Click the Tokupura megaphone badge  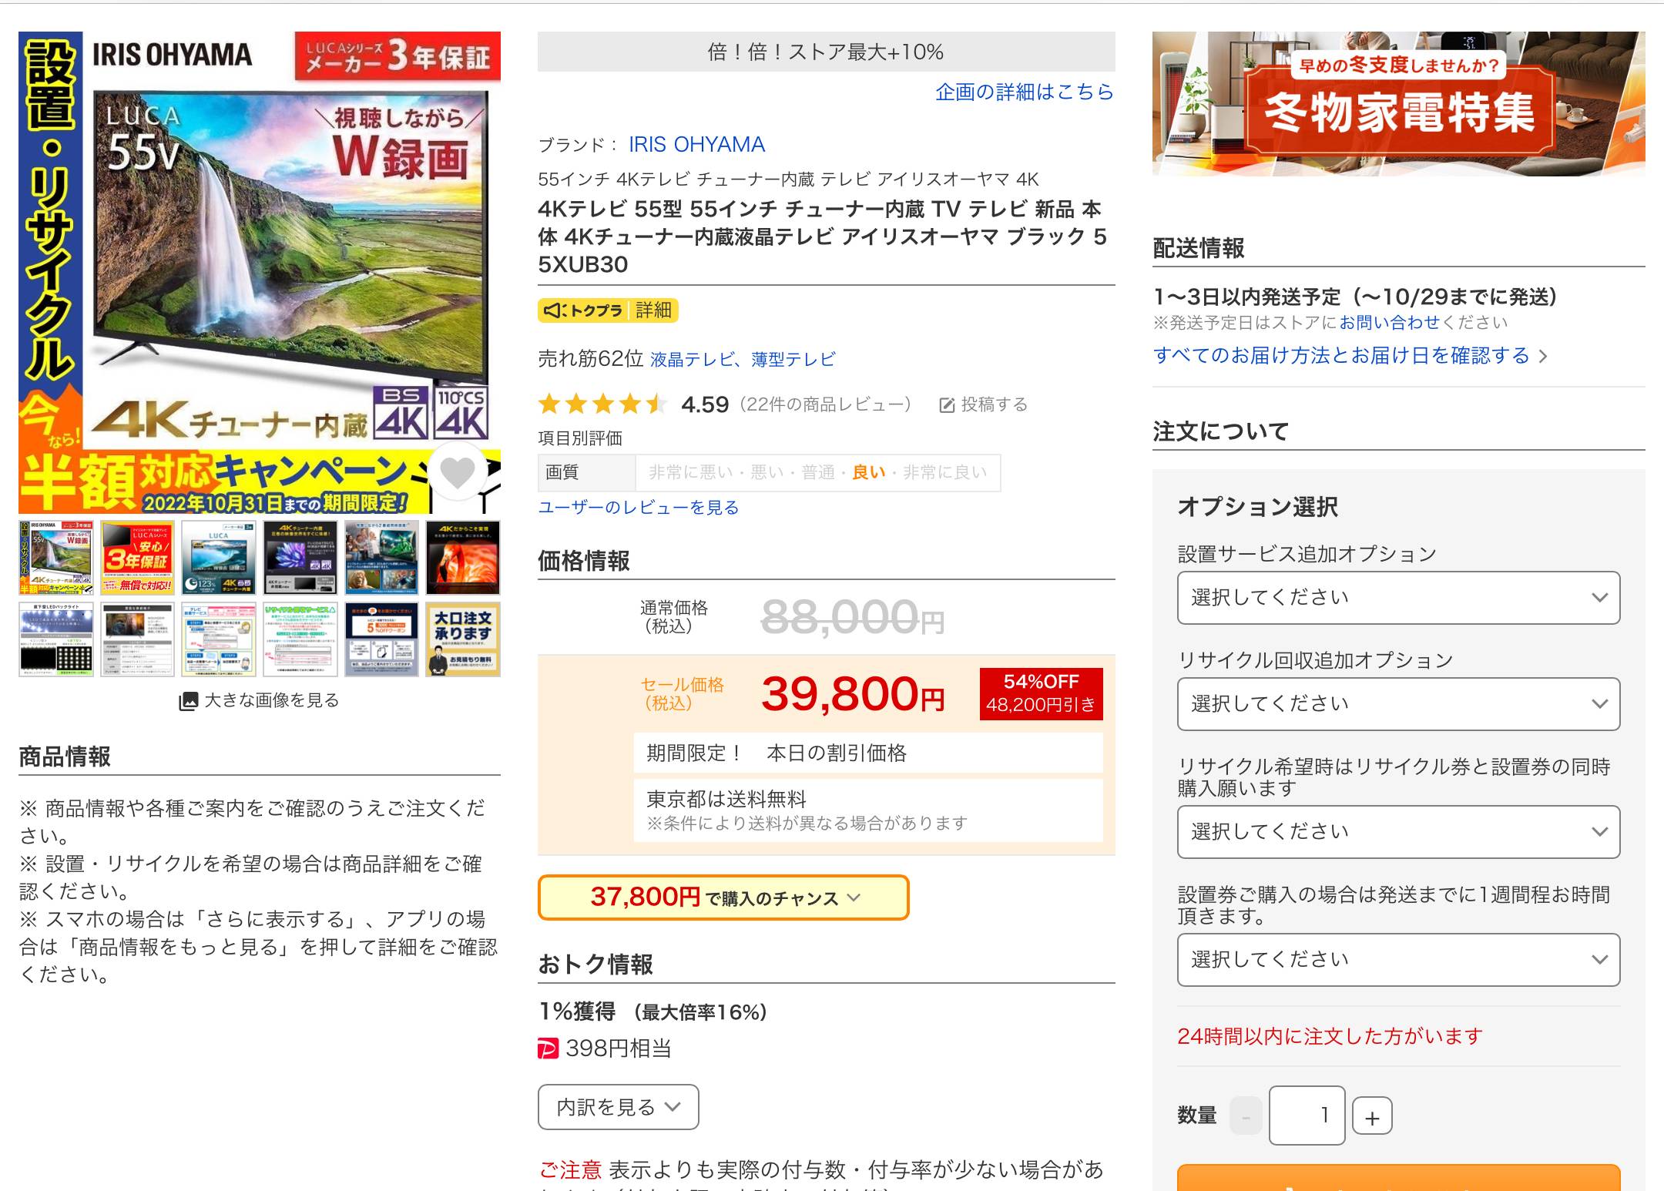583,310
